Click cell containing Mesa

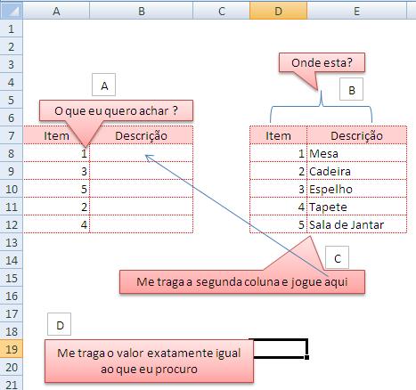[x=356, y=153]
